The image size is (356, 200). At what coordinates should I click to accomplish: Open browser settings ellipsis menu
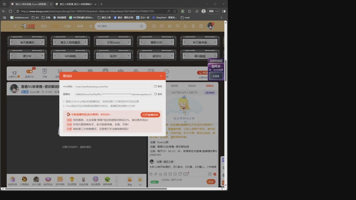pyautogui.click(x=217, y=11)
